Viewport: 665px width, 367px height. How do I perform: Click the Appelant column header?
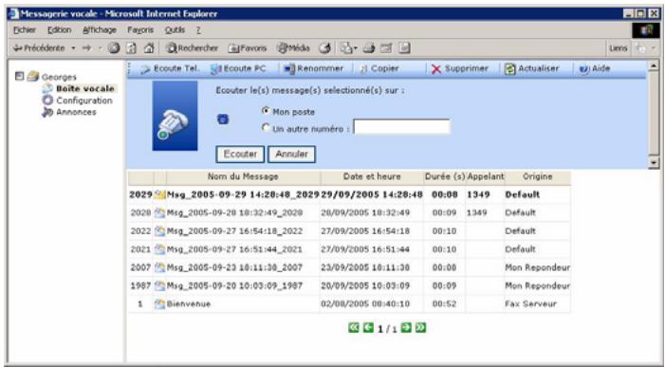tap(485, 176)
